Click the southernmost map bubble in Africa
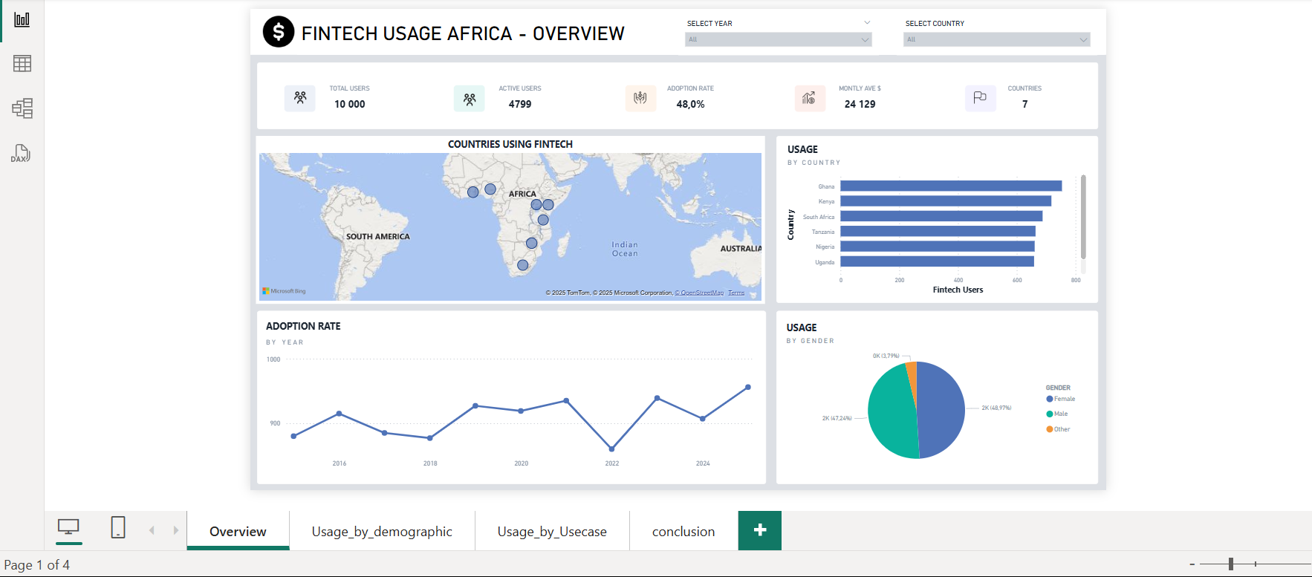The image size is (1312, 577). 523,265
